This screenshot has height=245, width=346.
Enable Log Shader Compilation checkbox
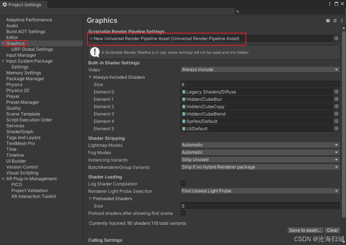(x=183, y=184)
